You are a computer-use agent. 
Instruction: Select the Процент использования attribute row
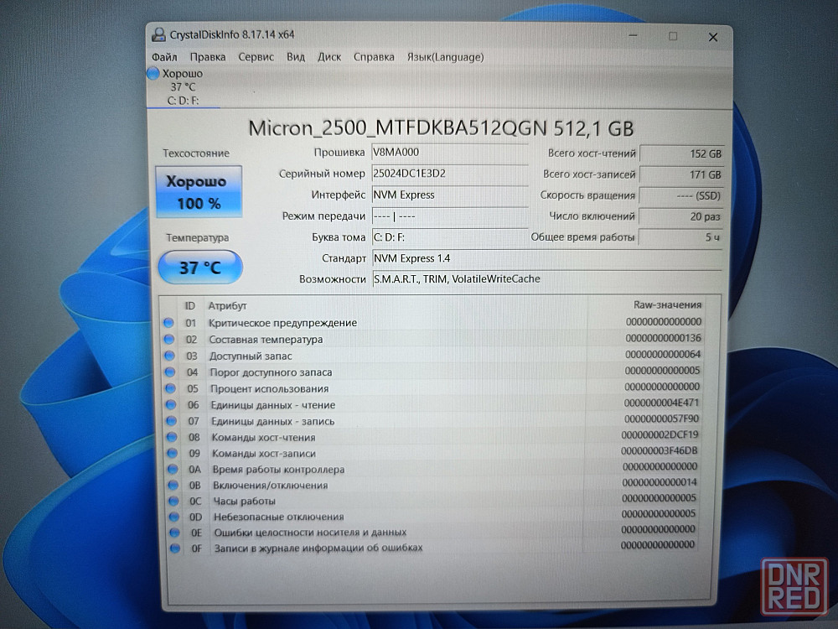[433, 388]
